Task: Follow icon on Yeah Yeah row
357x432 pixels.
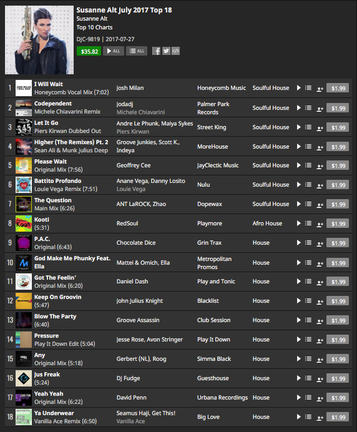Action: click(x=320, y=398)
